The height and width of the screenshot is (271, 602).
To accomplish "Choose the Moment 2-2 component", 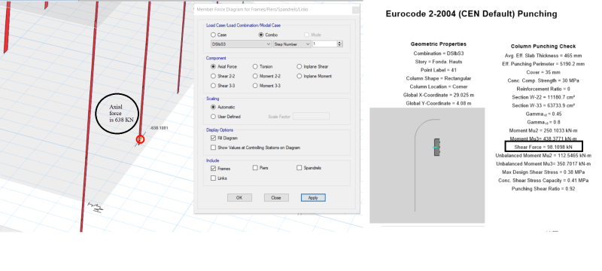I will point(255,76).
